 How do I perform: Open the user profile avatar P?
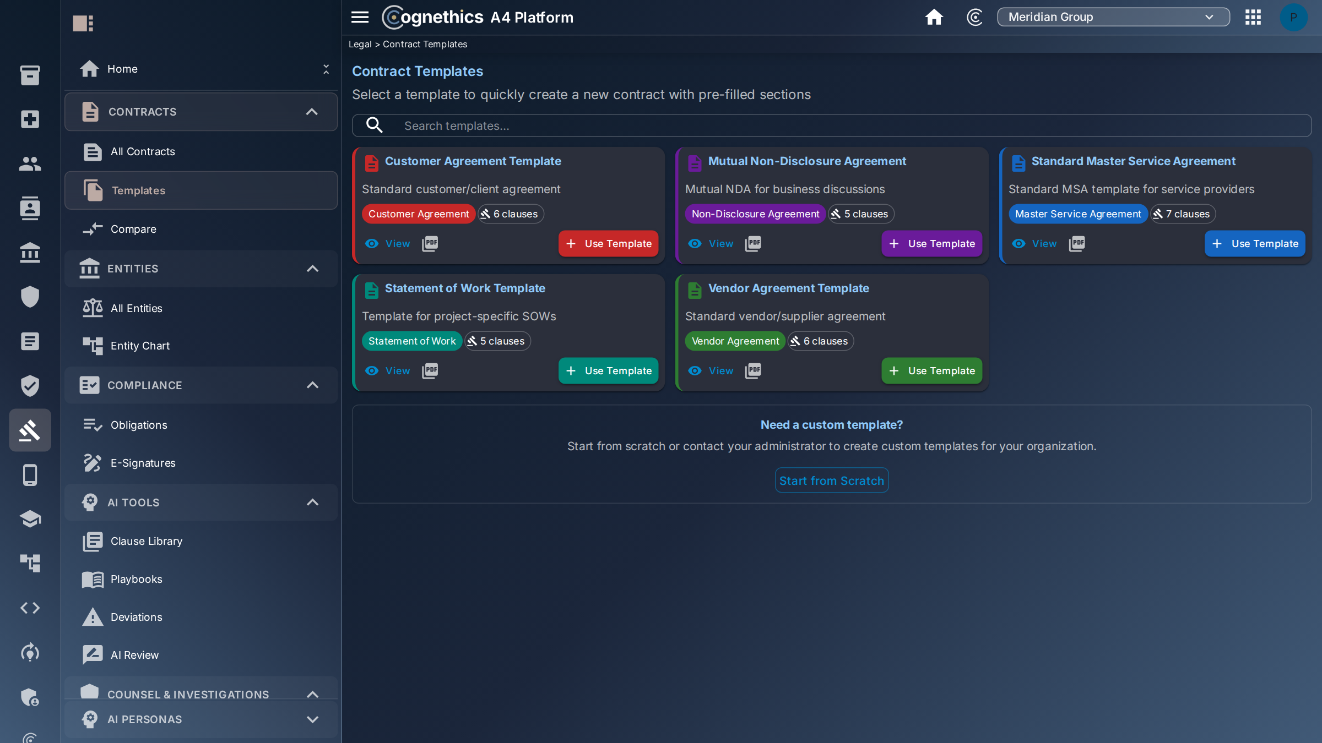[1293, 17]
